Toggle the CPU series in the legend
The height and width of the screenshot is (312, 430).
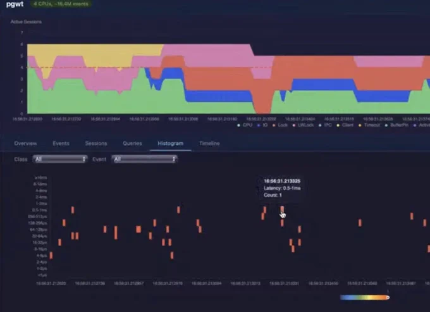[245, 125]
